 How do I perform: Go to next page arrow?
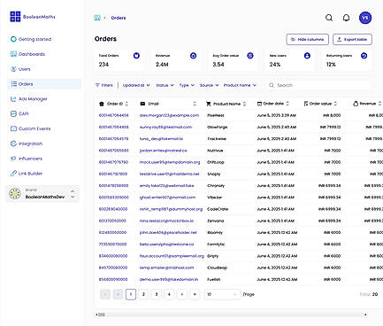tap(182, 294)
